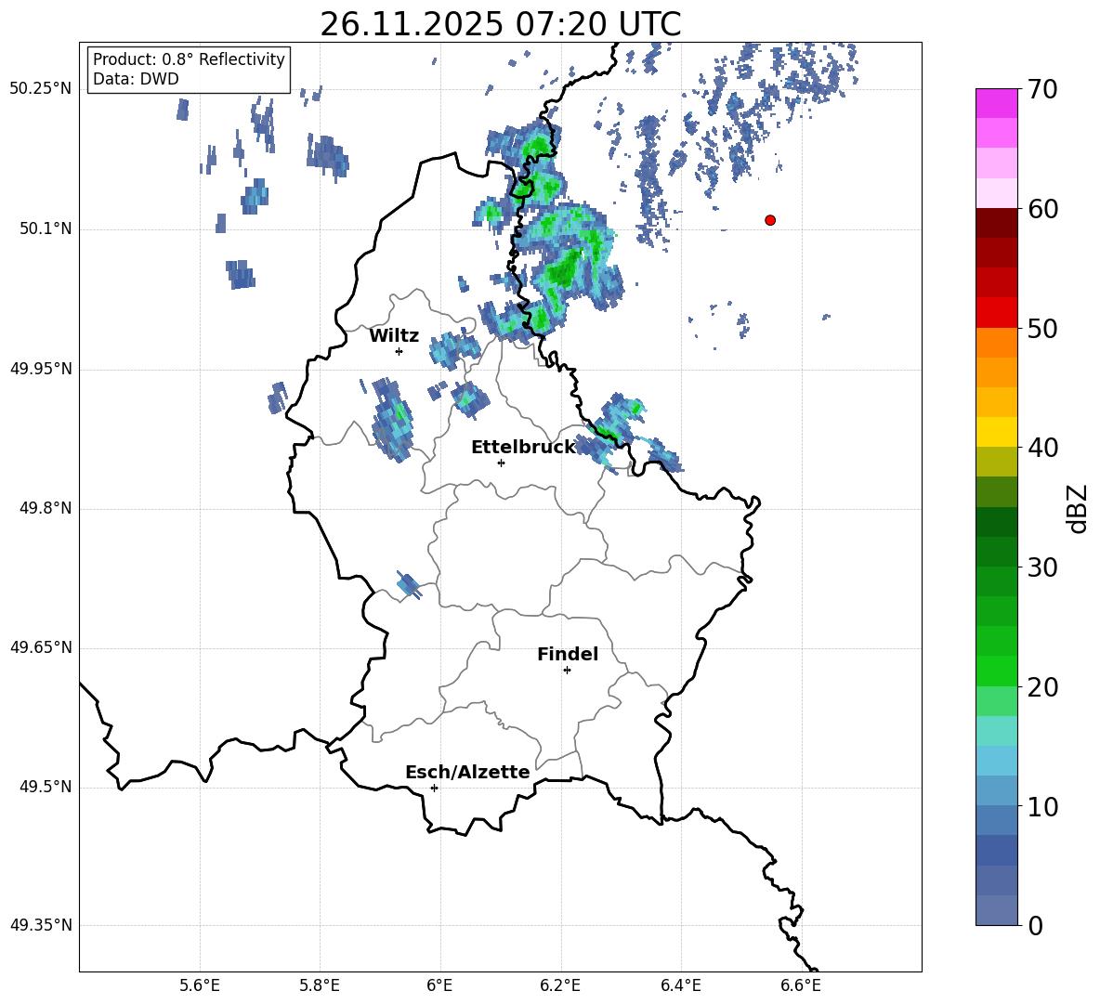Click the Wiltz city label
Viewport: 1100px width, 1004px height.
point(394,336)
